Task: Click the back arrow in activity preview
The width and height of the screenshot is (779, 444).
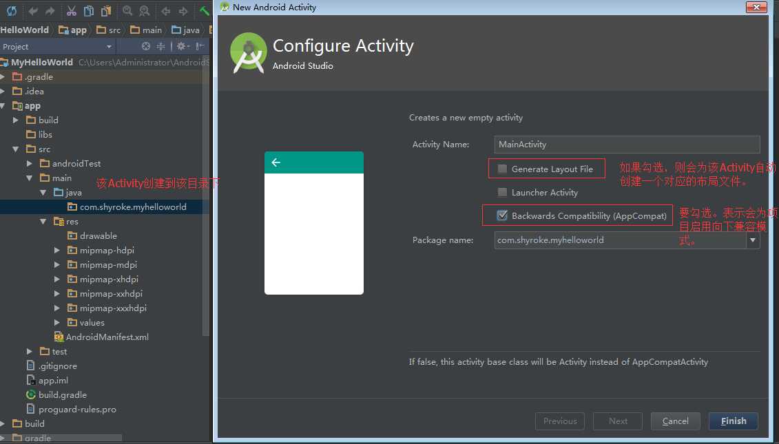Action: tap(276, 162)
